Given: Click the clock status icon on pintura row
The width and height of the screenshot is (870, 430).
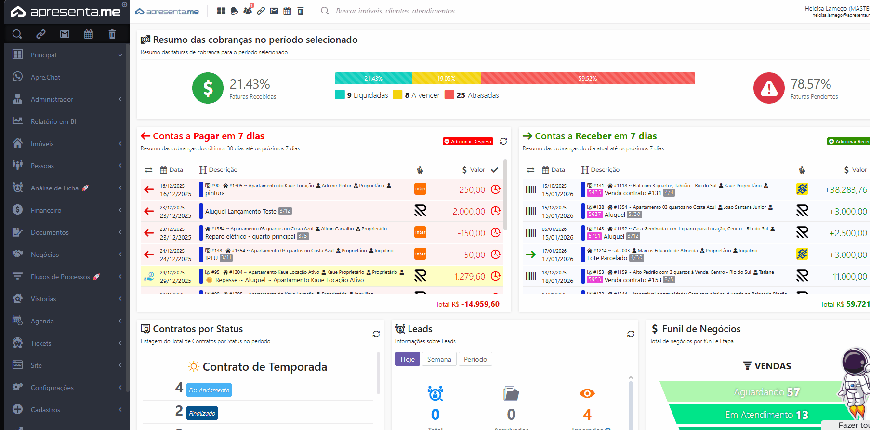Looking at the screenshot, I should (495, 189).
